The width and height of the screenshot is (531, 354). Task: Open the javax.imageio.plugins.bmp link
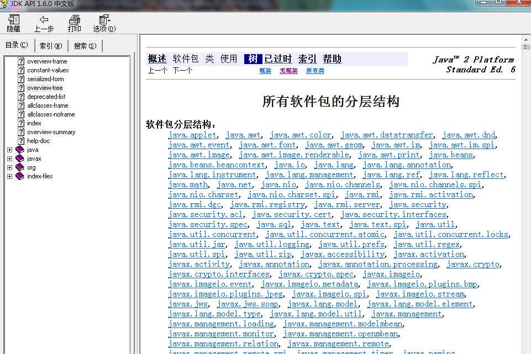tap(422, 284)
